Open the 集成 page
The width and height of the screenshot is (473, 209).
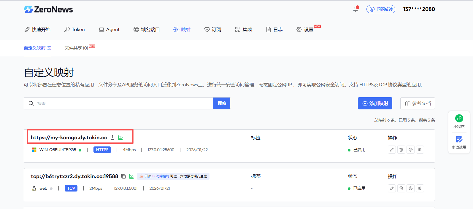[x=243, y=29]
